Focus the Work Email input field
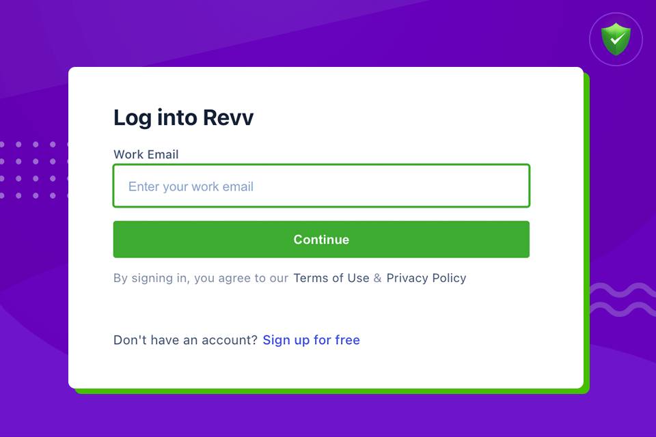Screen dimensions: 656x437 (321, 186)
